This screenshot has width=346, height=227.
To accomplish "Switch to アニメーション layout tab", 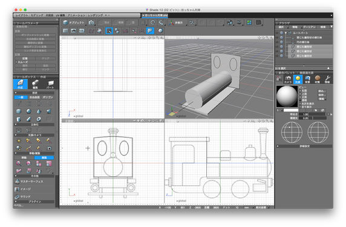I will point(76,16).
